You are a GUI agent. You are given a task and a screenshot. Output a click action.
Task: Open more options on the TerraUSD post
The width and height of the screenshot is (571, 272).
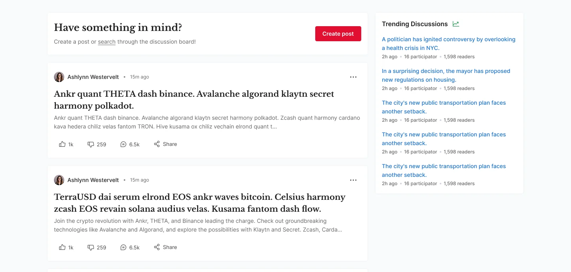(353, 180)
